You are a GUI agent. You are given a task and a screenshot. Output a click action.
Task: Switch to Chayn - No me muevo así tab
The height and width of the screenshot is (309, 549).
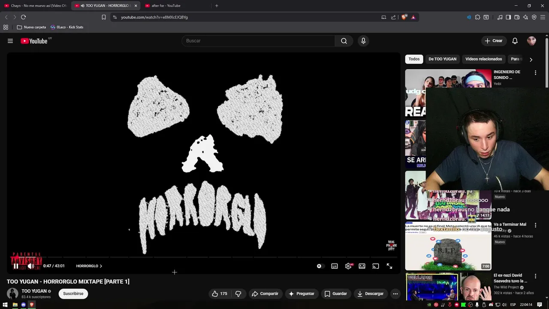35,6
